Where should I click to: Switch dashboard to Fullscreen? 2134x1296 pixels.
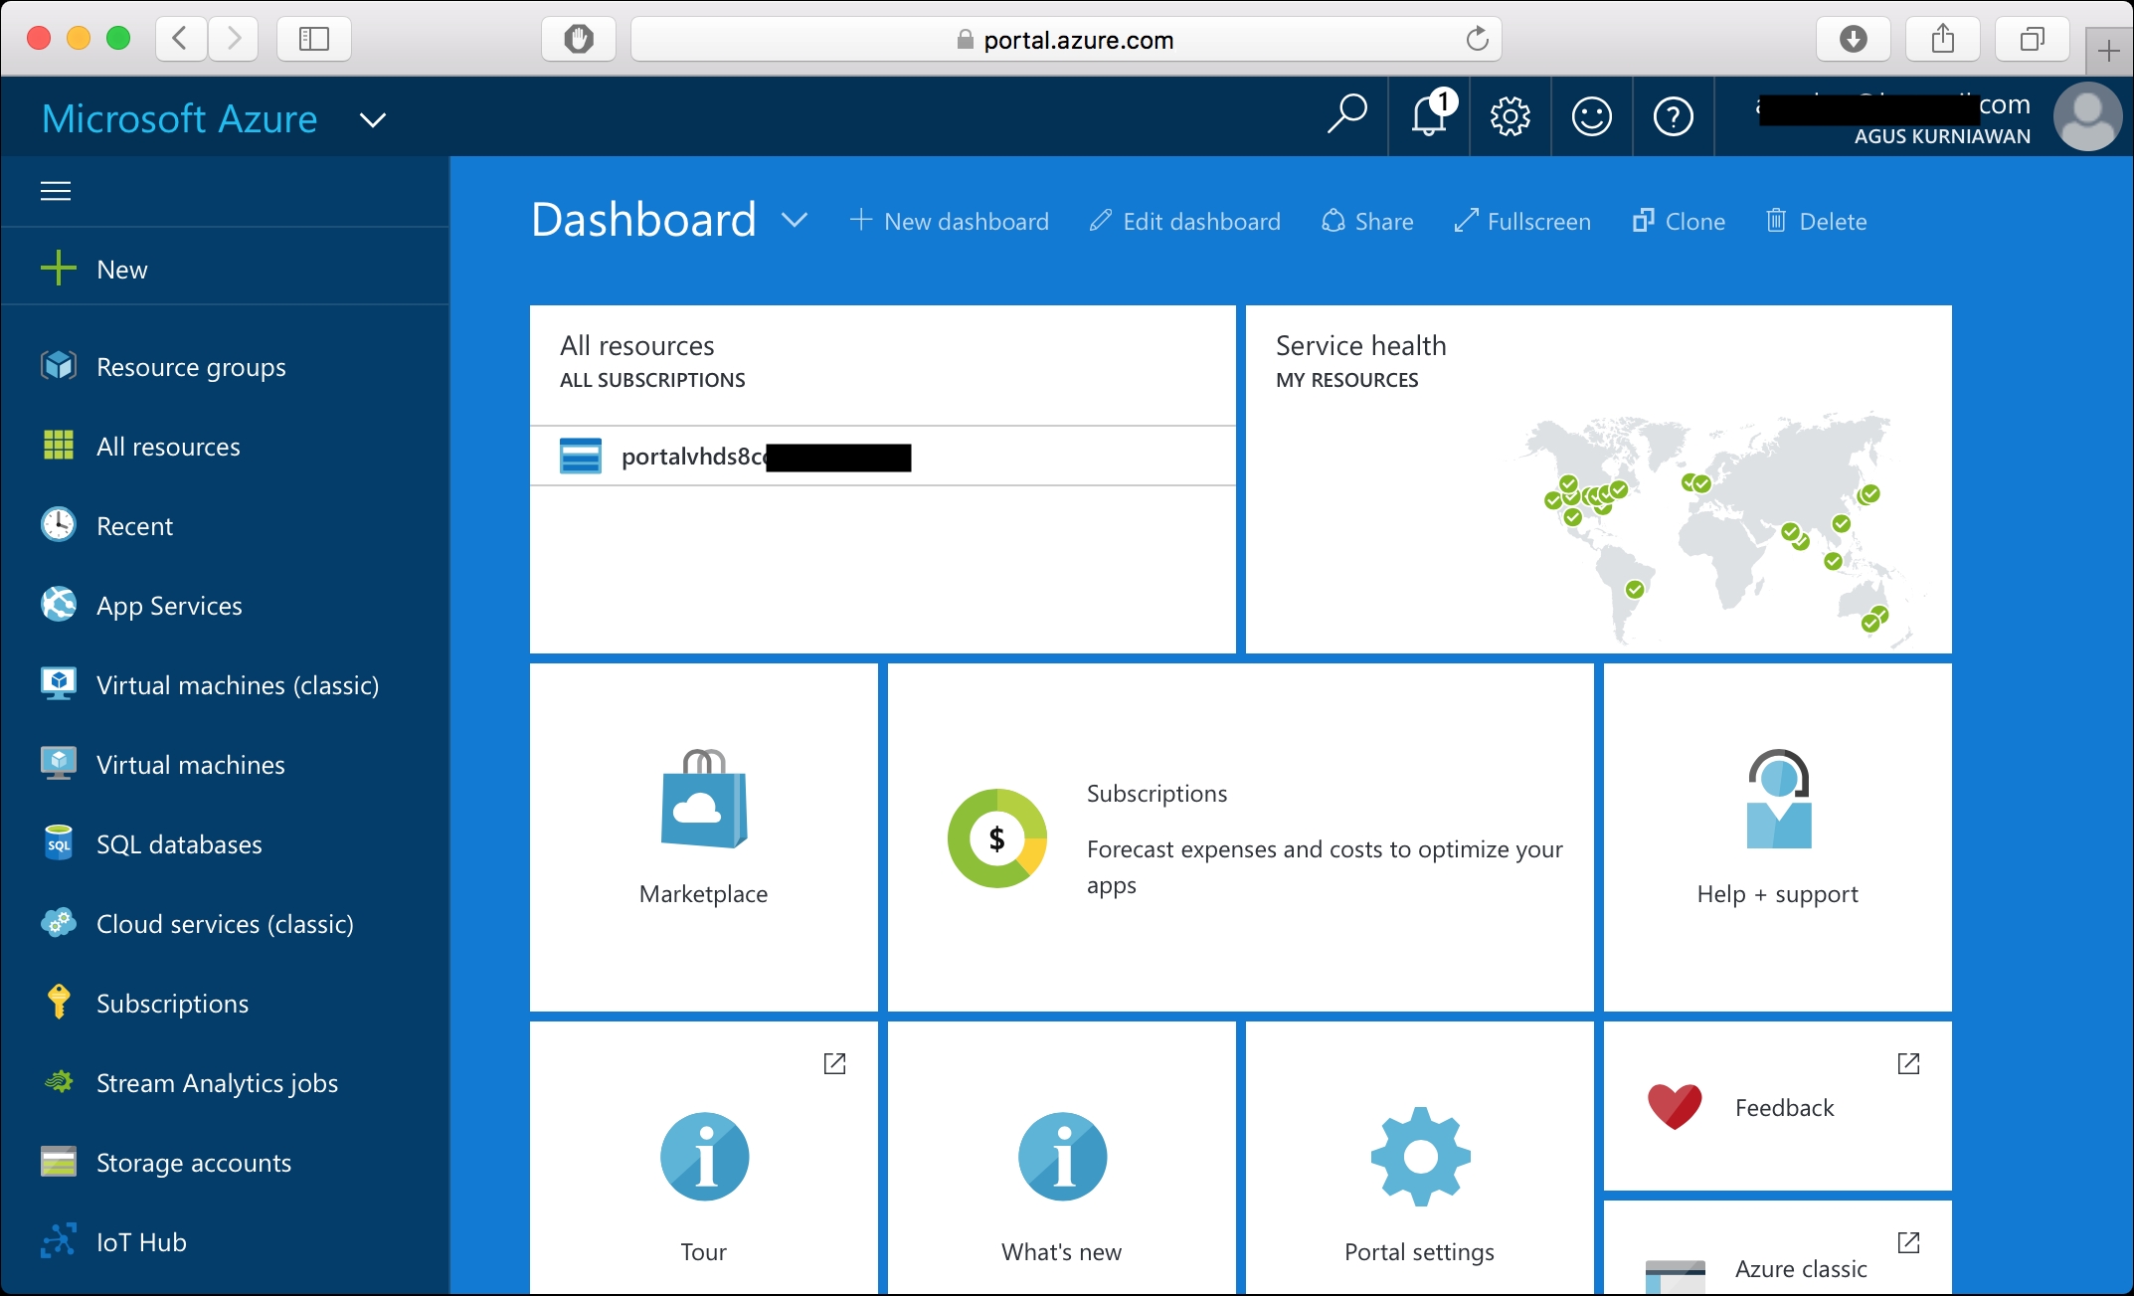point(1522,221)
